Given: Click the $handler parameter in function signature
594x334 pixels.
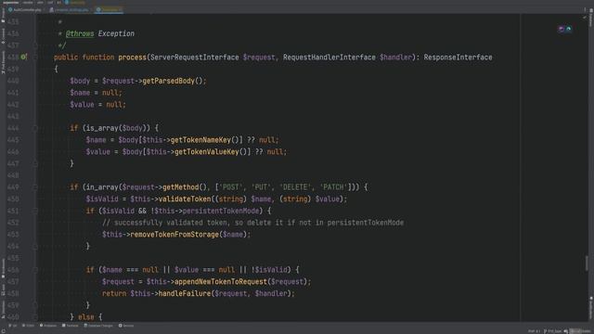Looking at the screenshot, I should 395,58.
